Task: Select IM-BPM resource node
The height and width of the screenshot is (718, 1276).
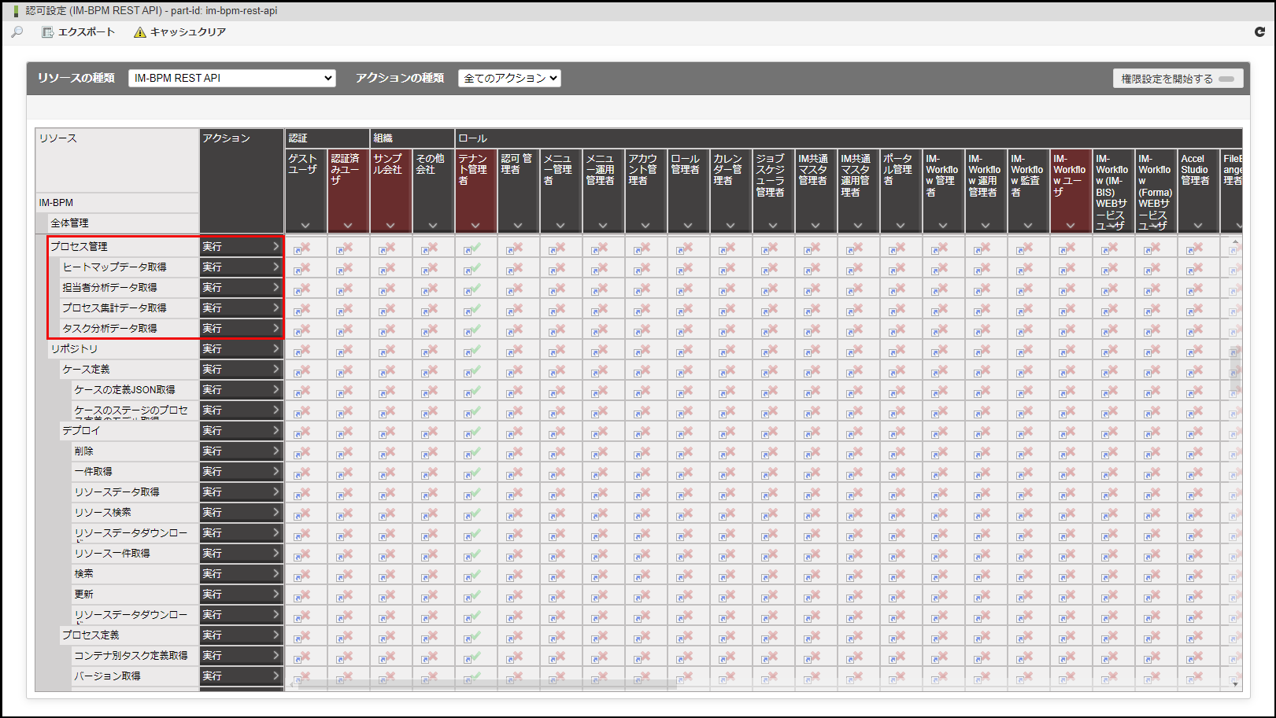Action: tap(117, 202)
